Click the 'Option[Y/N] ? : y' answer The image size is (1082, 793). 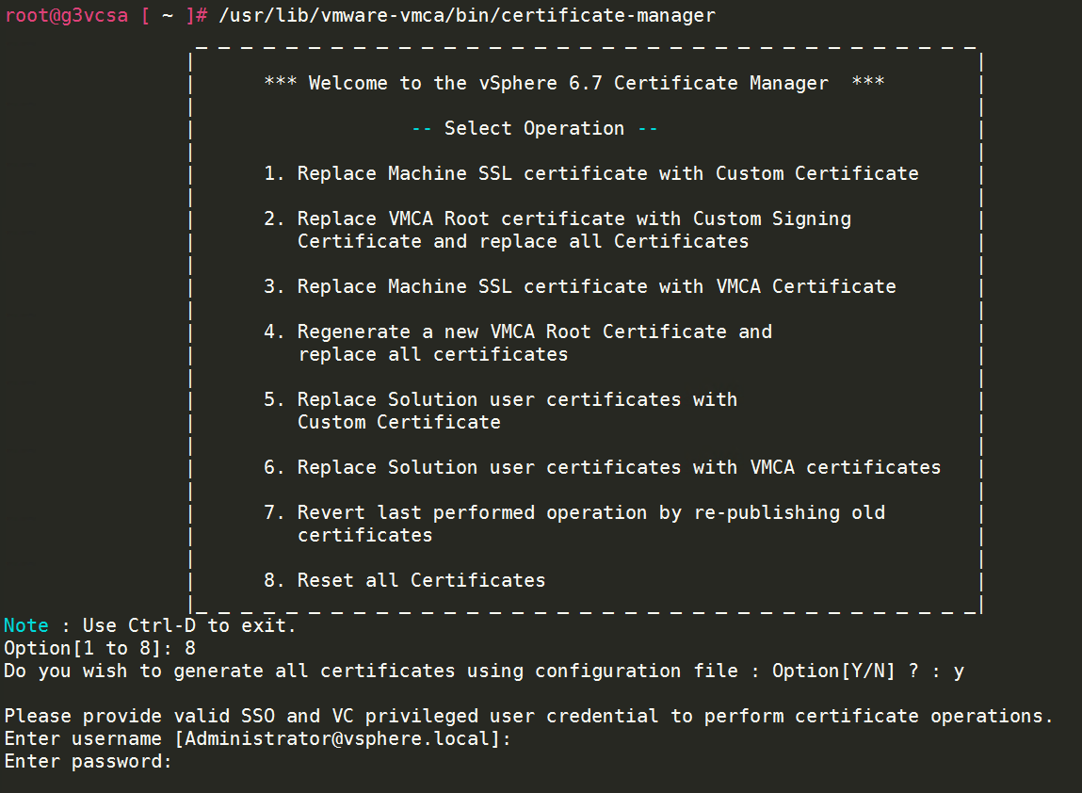click(868, 671)
